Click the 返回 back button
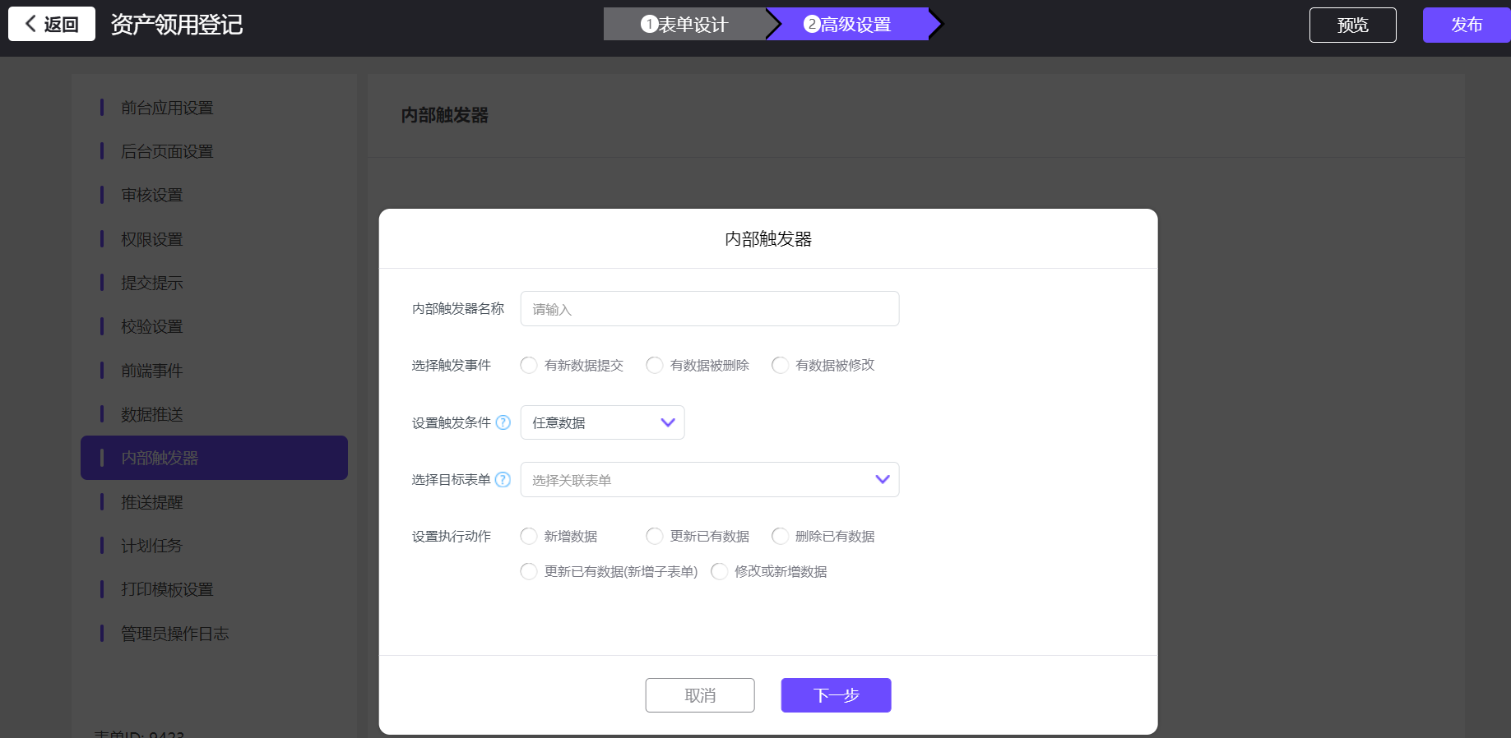 click(52, 24)
